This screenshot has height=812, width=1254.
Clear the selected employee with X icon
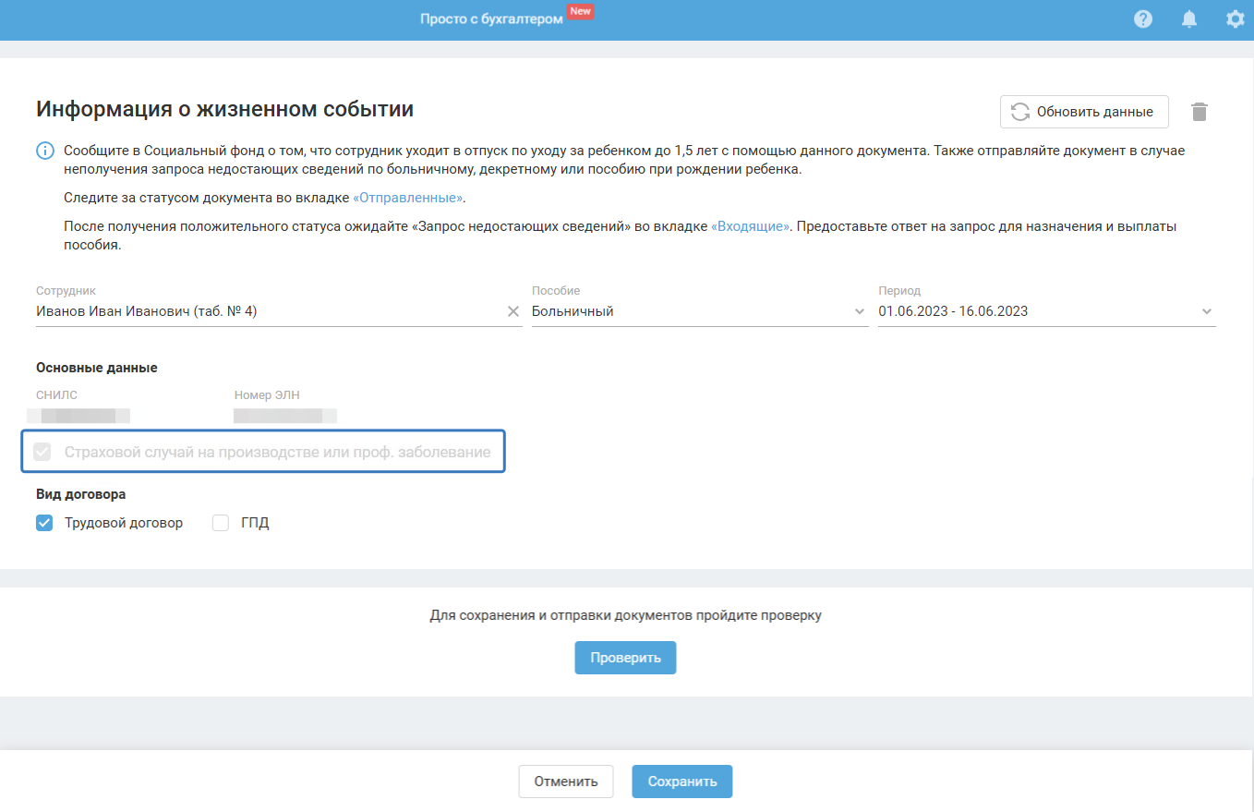[x=513, y=311]
